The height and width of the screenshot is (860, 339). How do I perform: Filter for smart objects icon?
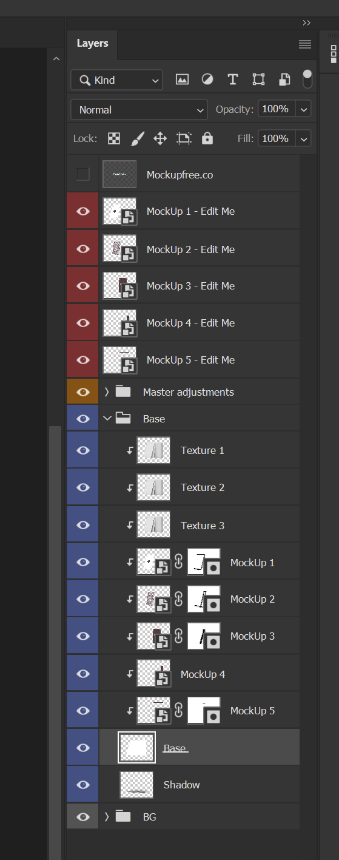(284, 80)
